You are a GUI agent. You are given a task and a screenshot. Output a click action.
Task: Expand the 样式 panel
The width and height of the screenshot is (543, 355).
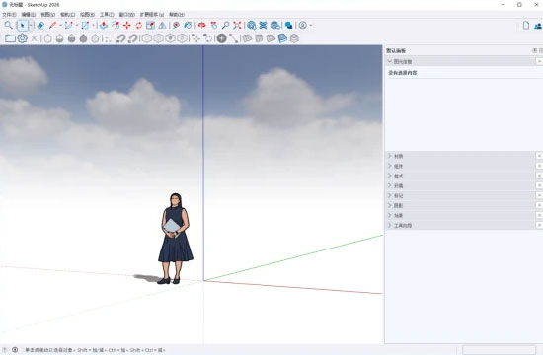coord(390,176)
